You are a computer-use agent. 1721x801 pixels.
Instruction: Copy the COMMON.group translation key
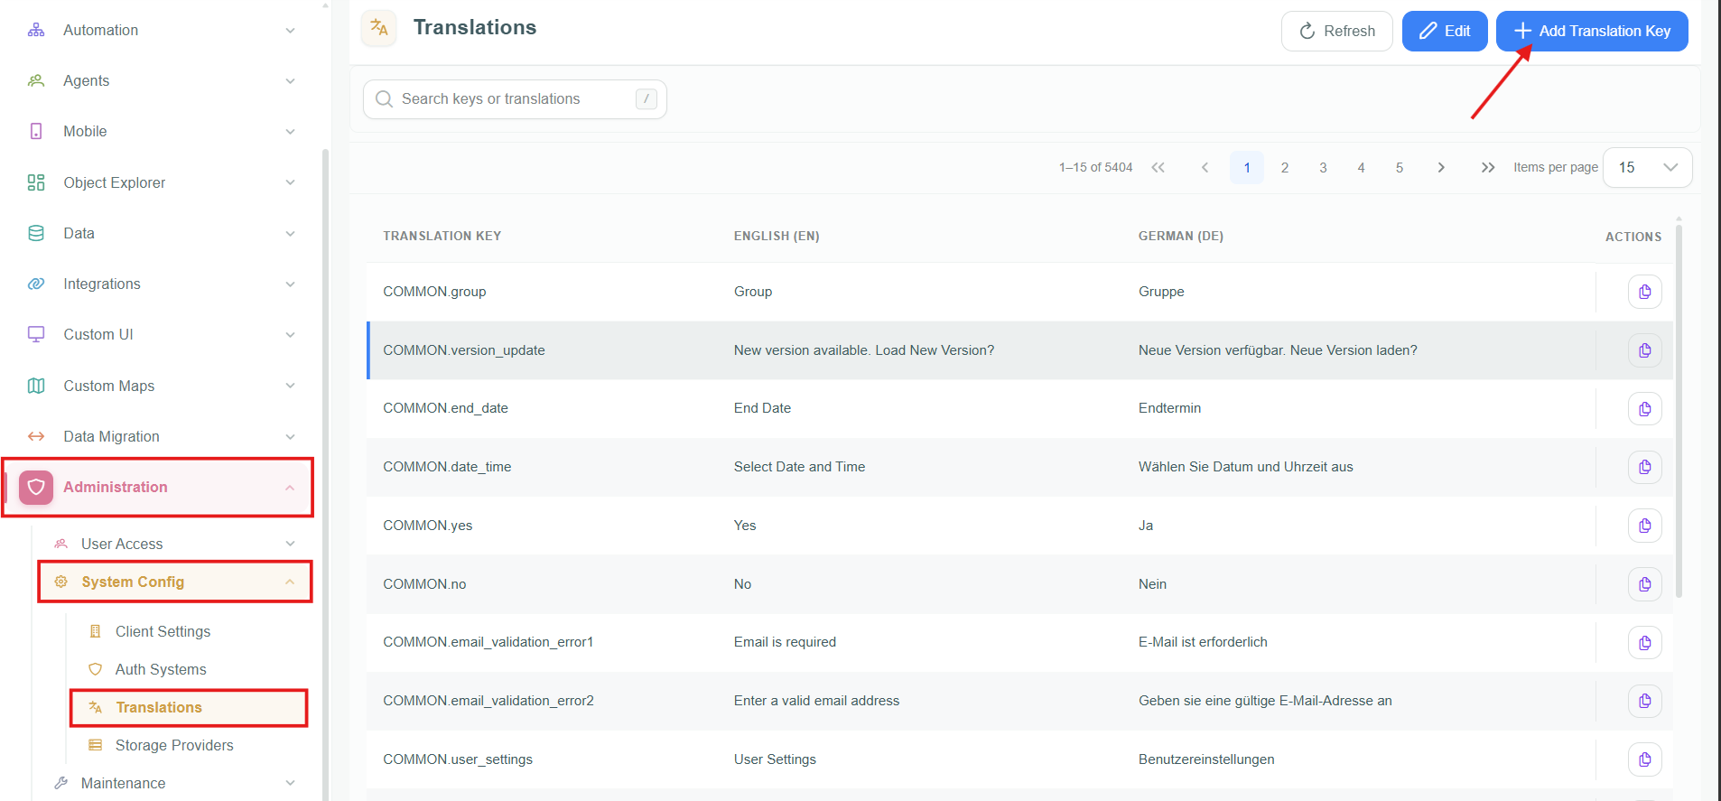1644,292
